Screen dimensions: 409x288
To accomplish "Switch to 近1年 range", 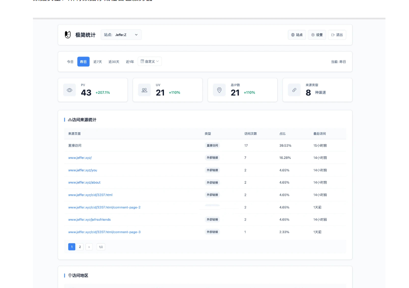I will [130, 62].
